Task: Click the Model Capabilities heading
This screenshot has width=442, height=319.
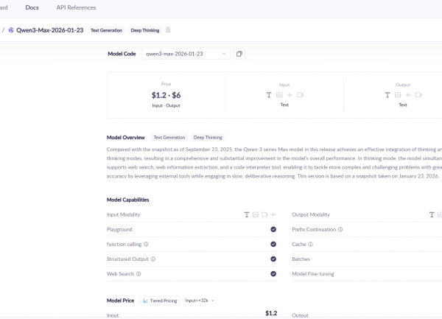Action: pos(127,200)
